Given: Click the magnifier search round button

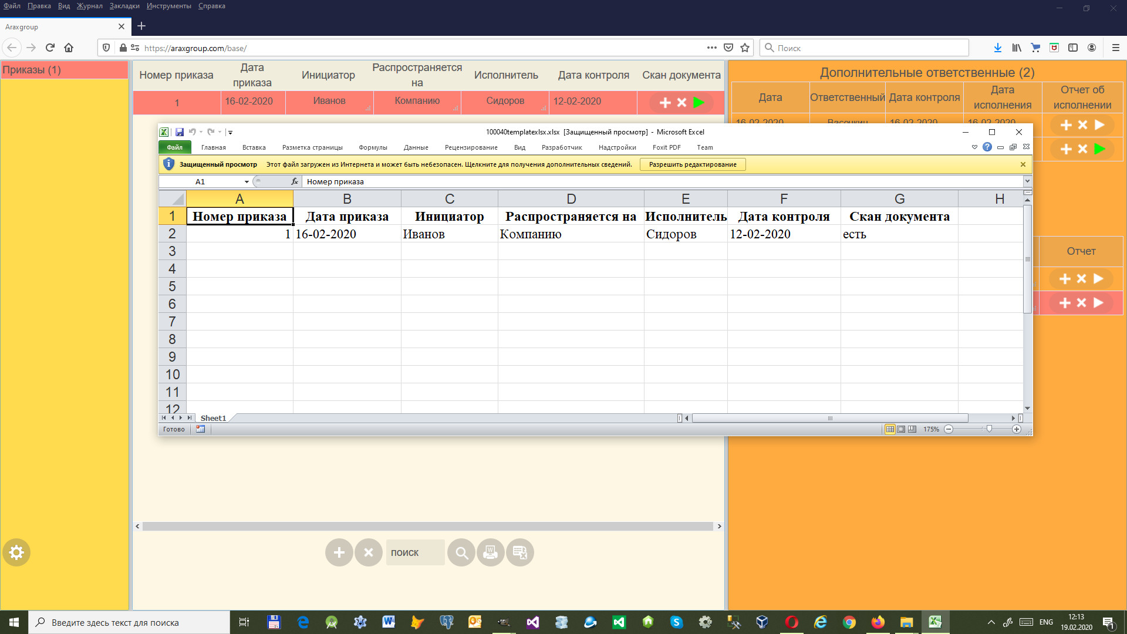Looking at the screenshot, I should coord(461,552).
